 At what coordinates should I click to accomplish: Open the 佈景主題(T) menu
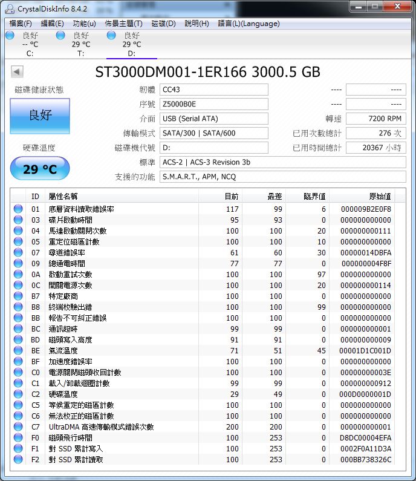[x=123, y=24]
